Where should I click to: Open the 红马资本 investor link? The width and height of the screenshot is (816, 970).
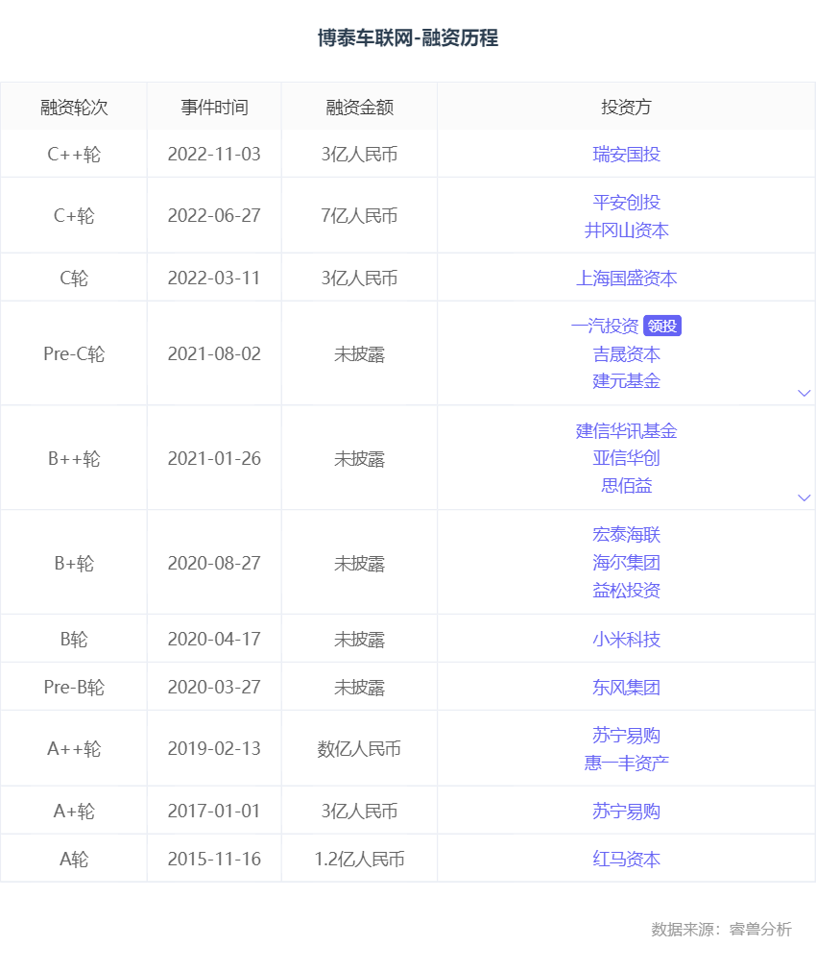[626, 860]
